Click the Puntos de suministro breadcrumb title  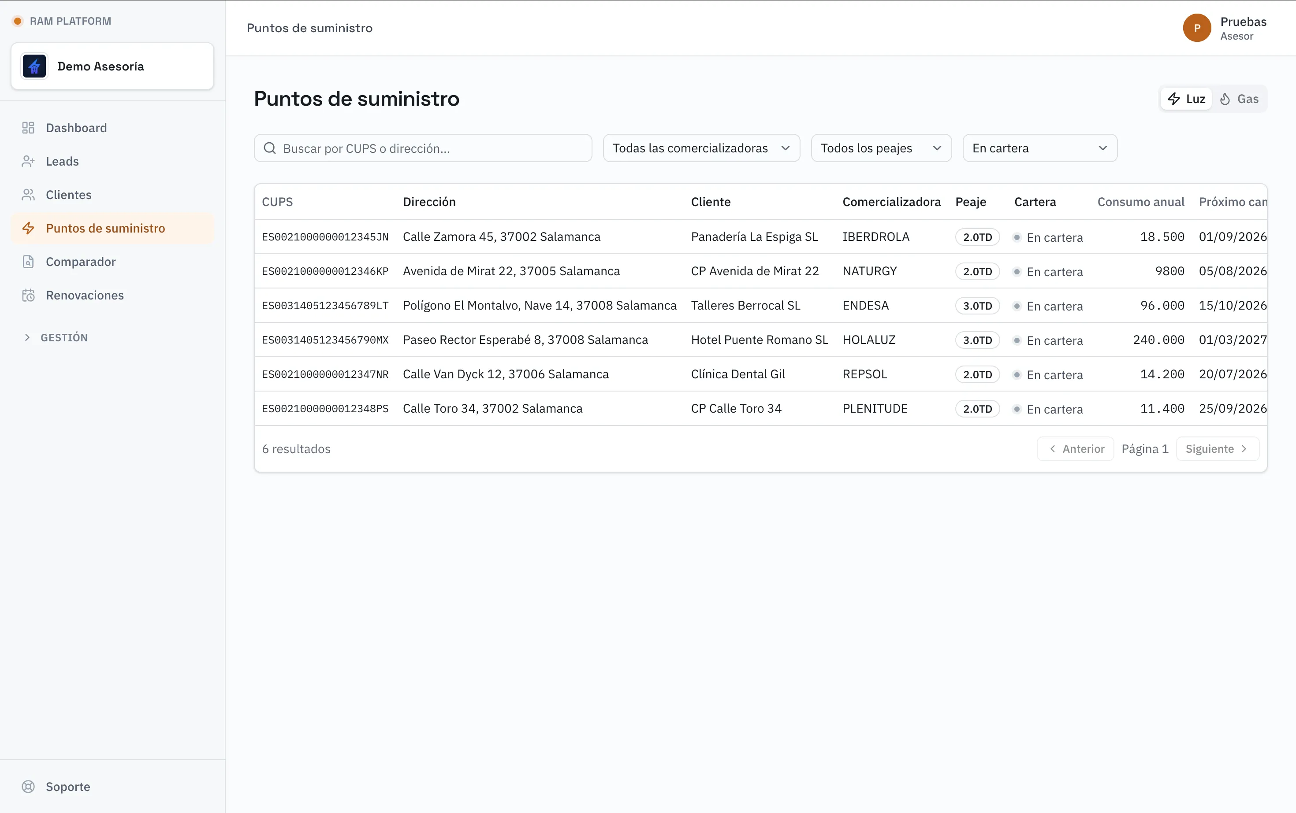click(309, 28)
